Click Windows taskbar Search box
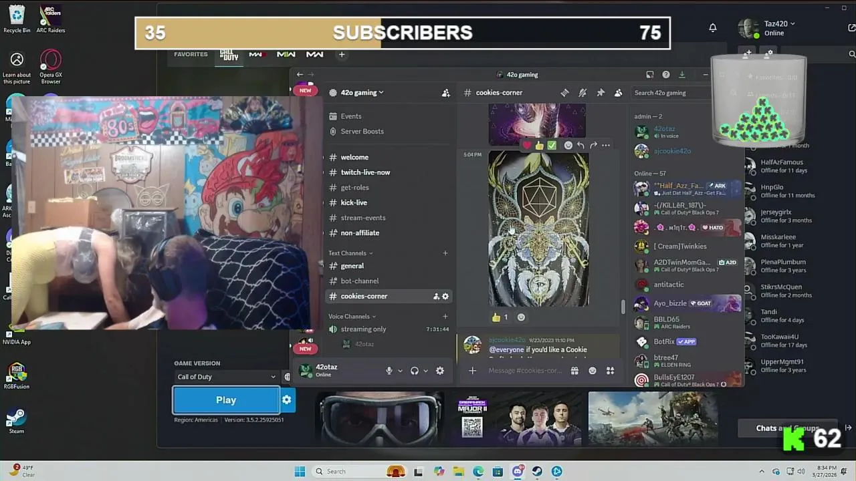The height and width of the screenshot is (481, 856). click(x=359, y=472)
